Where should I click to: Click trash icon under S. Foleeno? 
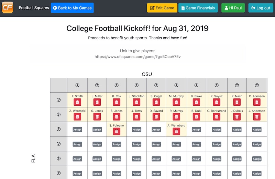(x=117, y=131)
